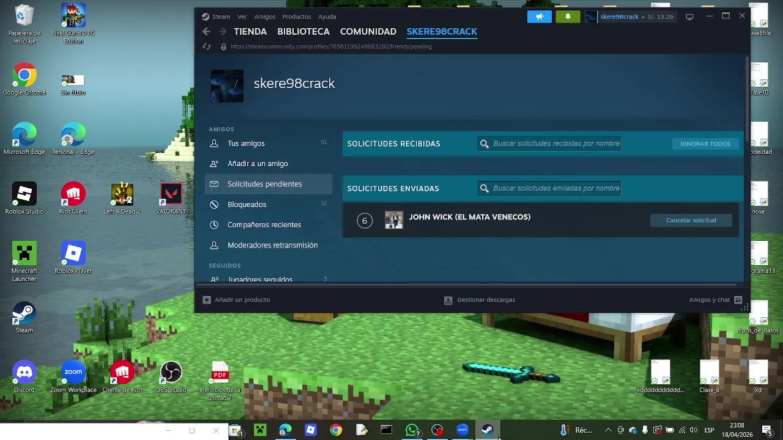Image resolution: width=783 pixels, height=440 pixels.
Task: Click the steamcommunity profile URL text
Action: [x=331, y=46]
